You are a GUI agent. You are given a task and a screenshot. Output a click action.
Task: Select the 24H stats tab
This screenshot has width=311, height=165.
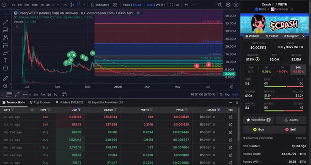tap(298, 70)
